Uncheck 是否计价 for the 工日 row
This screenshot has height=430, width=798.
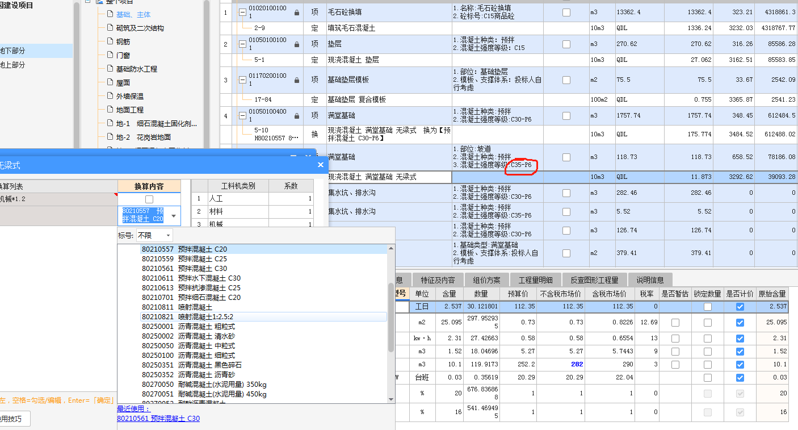pos(740,307)
